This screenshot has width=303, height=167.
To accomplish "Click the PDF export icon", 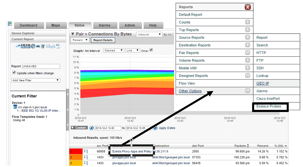I will tap(58, 46).
